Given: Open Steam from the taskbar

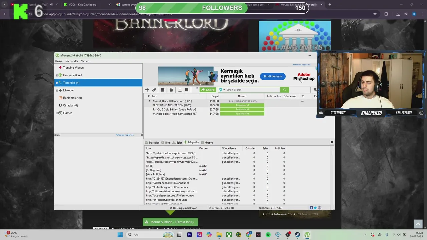Looking at the screenshot, I should point(297,235).
